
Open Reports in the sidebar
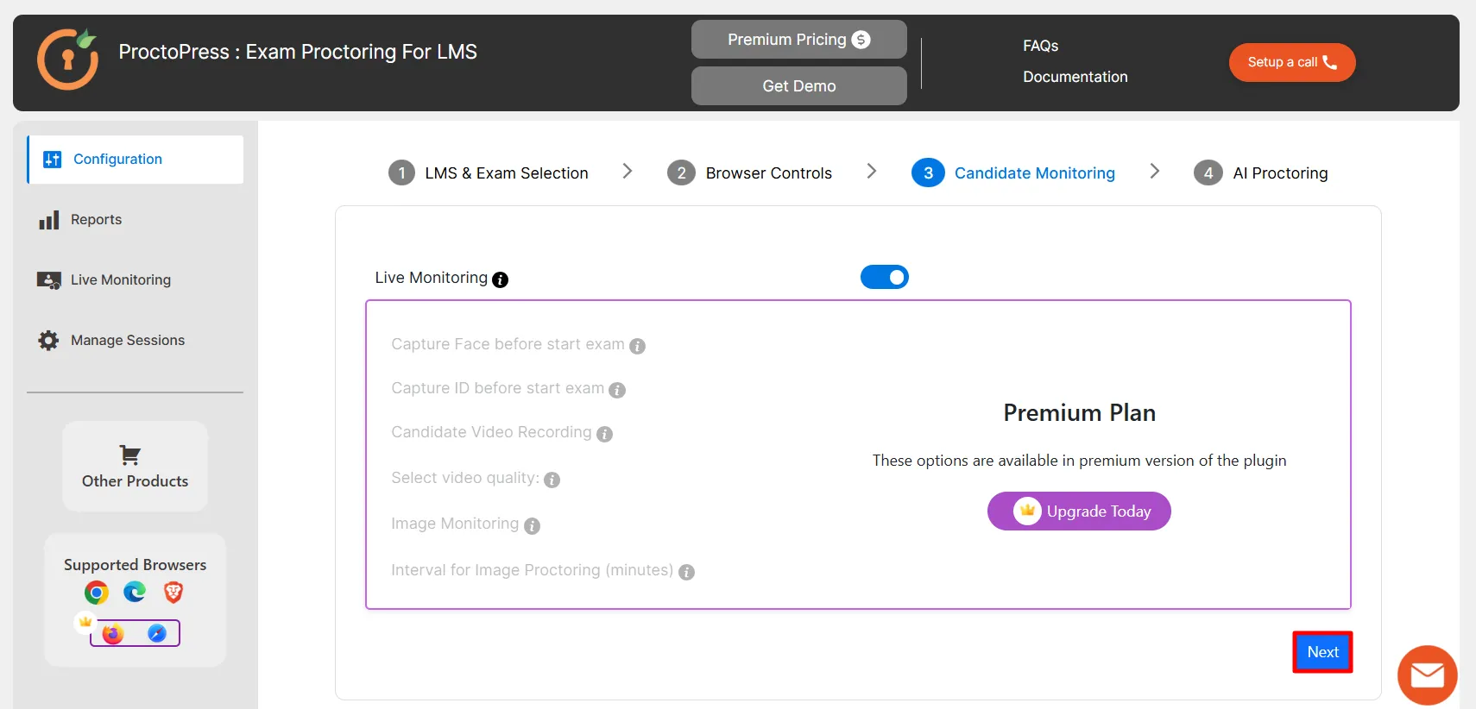pos(136,220)
